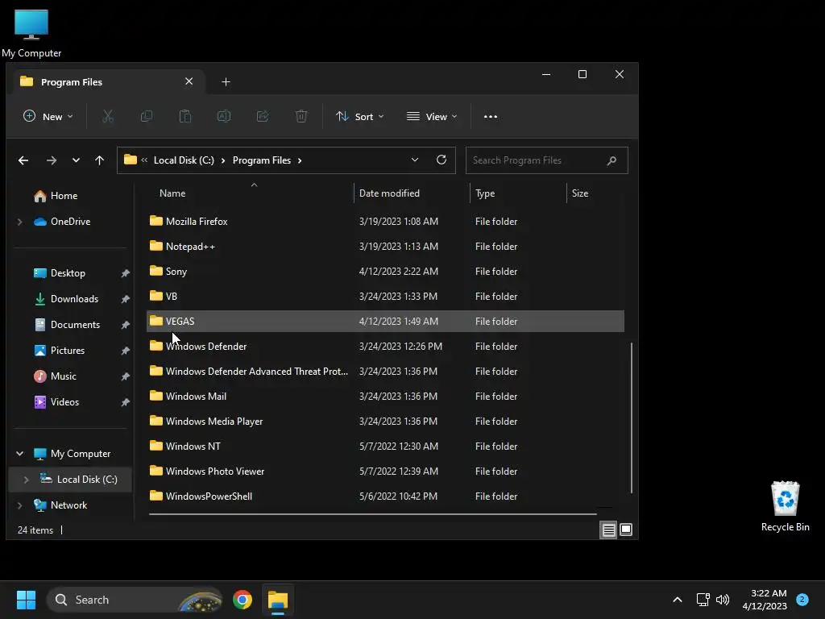Select My Computer desktop icon

[31, 33]
